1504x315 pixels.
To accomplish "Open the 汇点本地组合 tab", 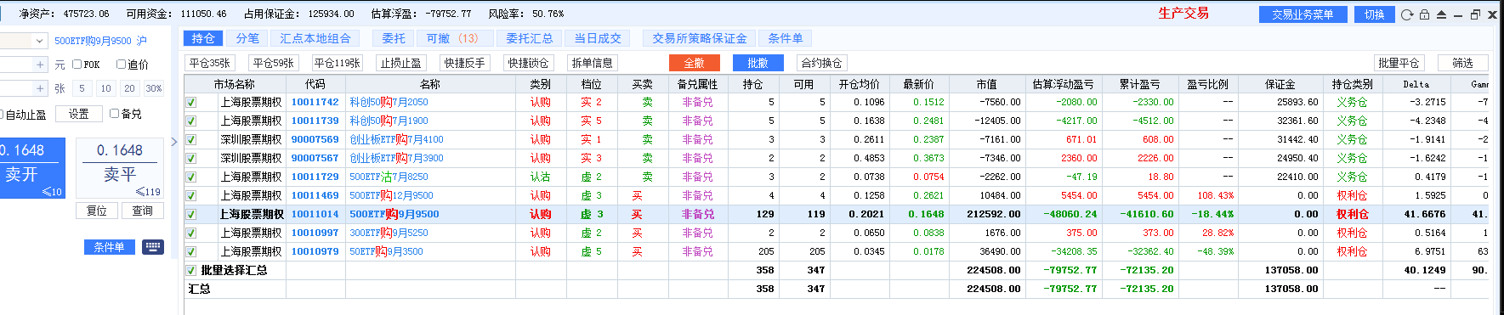I will click(315, 38).
